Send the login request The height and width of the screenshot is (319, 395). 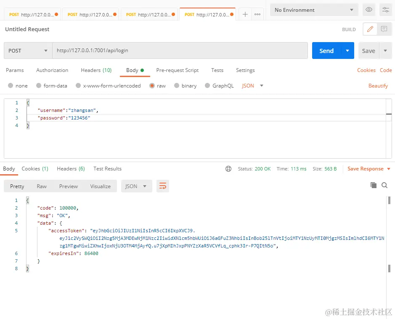[x=326, y=51]
